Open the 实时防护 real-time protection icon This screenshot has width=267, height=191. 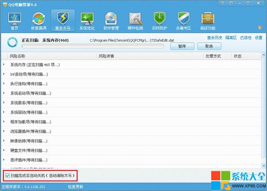[159, 21]
